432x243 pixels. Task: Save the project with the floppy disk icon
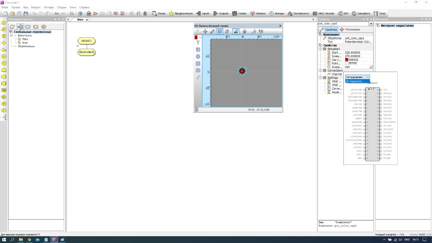[26, 14]
